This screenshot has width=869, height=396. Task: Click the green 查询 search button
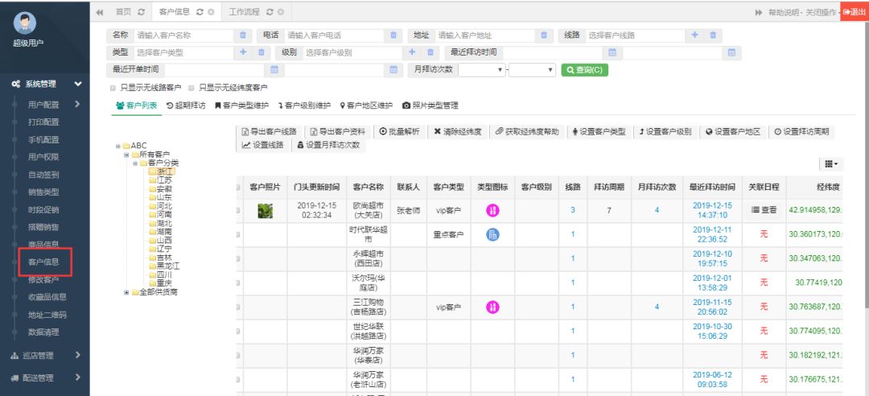coord(584,70)
